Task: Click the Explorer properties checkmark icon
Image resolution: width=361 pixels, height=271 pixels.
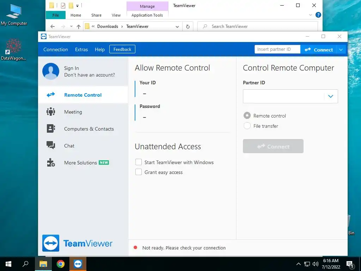Action: coord(63,5)
